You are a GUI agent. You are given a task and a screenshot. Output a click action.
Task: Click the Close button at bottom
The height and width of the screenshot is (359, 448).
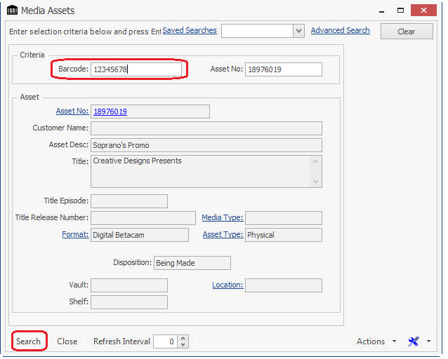click(67, 341)
